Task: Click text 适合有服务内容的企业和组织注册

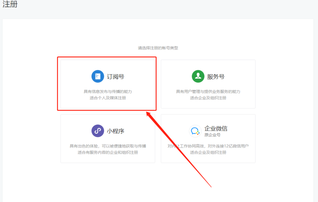Action: (x=108, y=152)
